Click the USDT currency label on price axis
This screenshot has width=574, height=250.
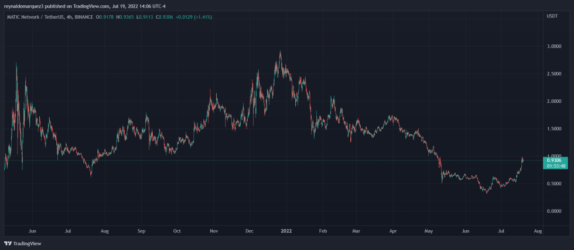pyautogui.click(x=552, y=17)
